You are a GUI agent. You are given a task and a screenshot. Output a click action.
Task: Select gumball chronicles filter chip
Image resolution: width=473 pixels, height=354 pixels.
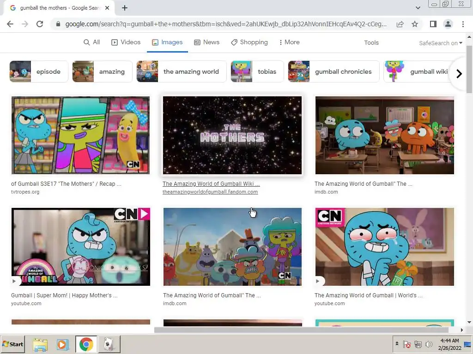pyautogui.click(x=334, y=71)
